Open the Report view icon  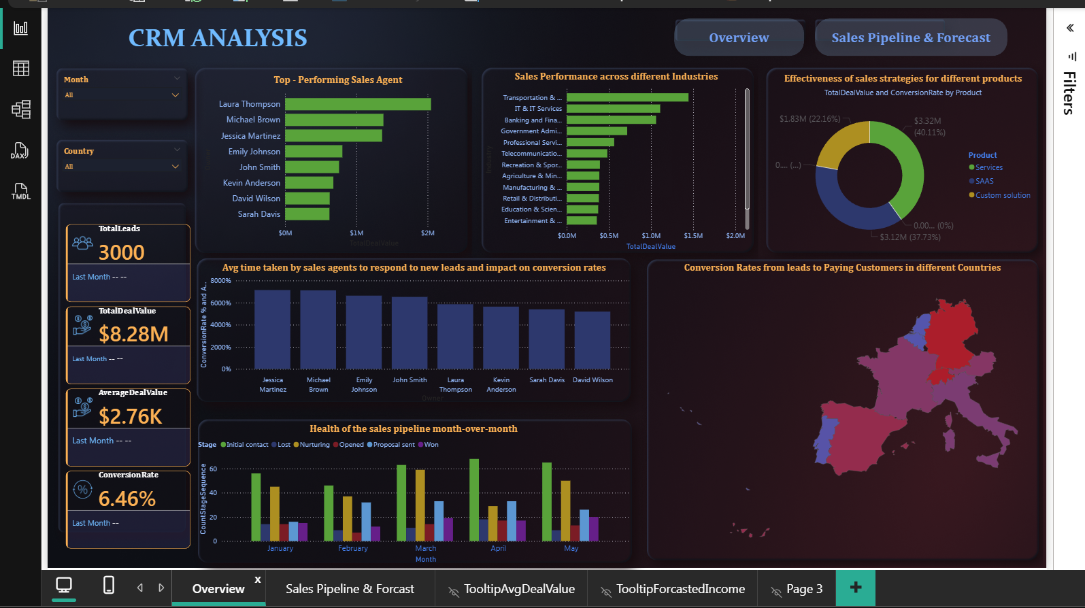click(x=21, y=28)
